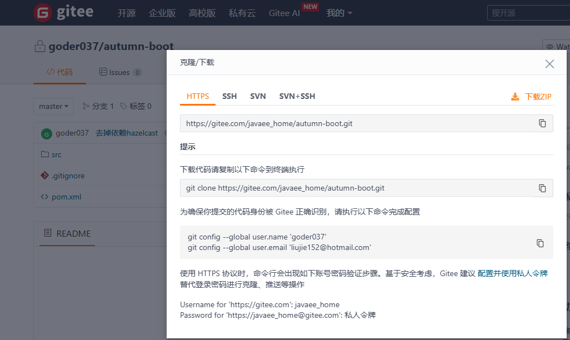This screenshot has height=340, width=570.
Task: Click the 提示 heading
Action: point(188,147)
